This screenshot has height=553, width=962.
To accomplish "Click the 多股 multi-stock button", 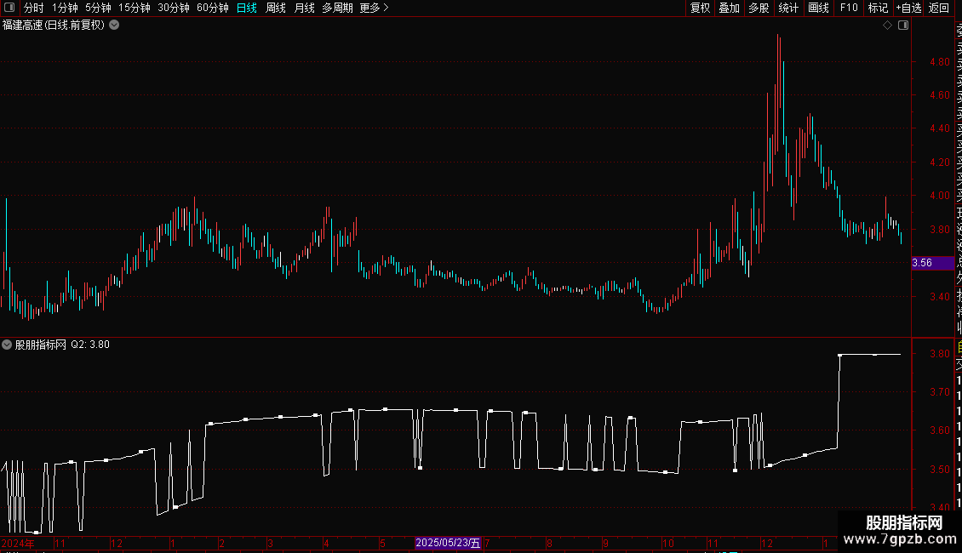I will pos(759,8).
